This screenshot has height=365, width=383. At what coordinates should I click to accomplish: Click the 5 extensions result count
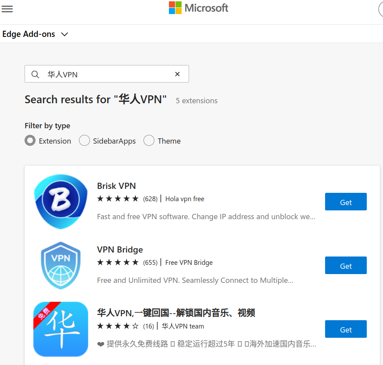tap(197, 101)
